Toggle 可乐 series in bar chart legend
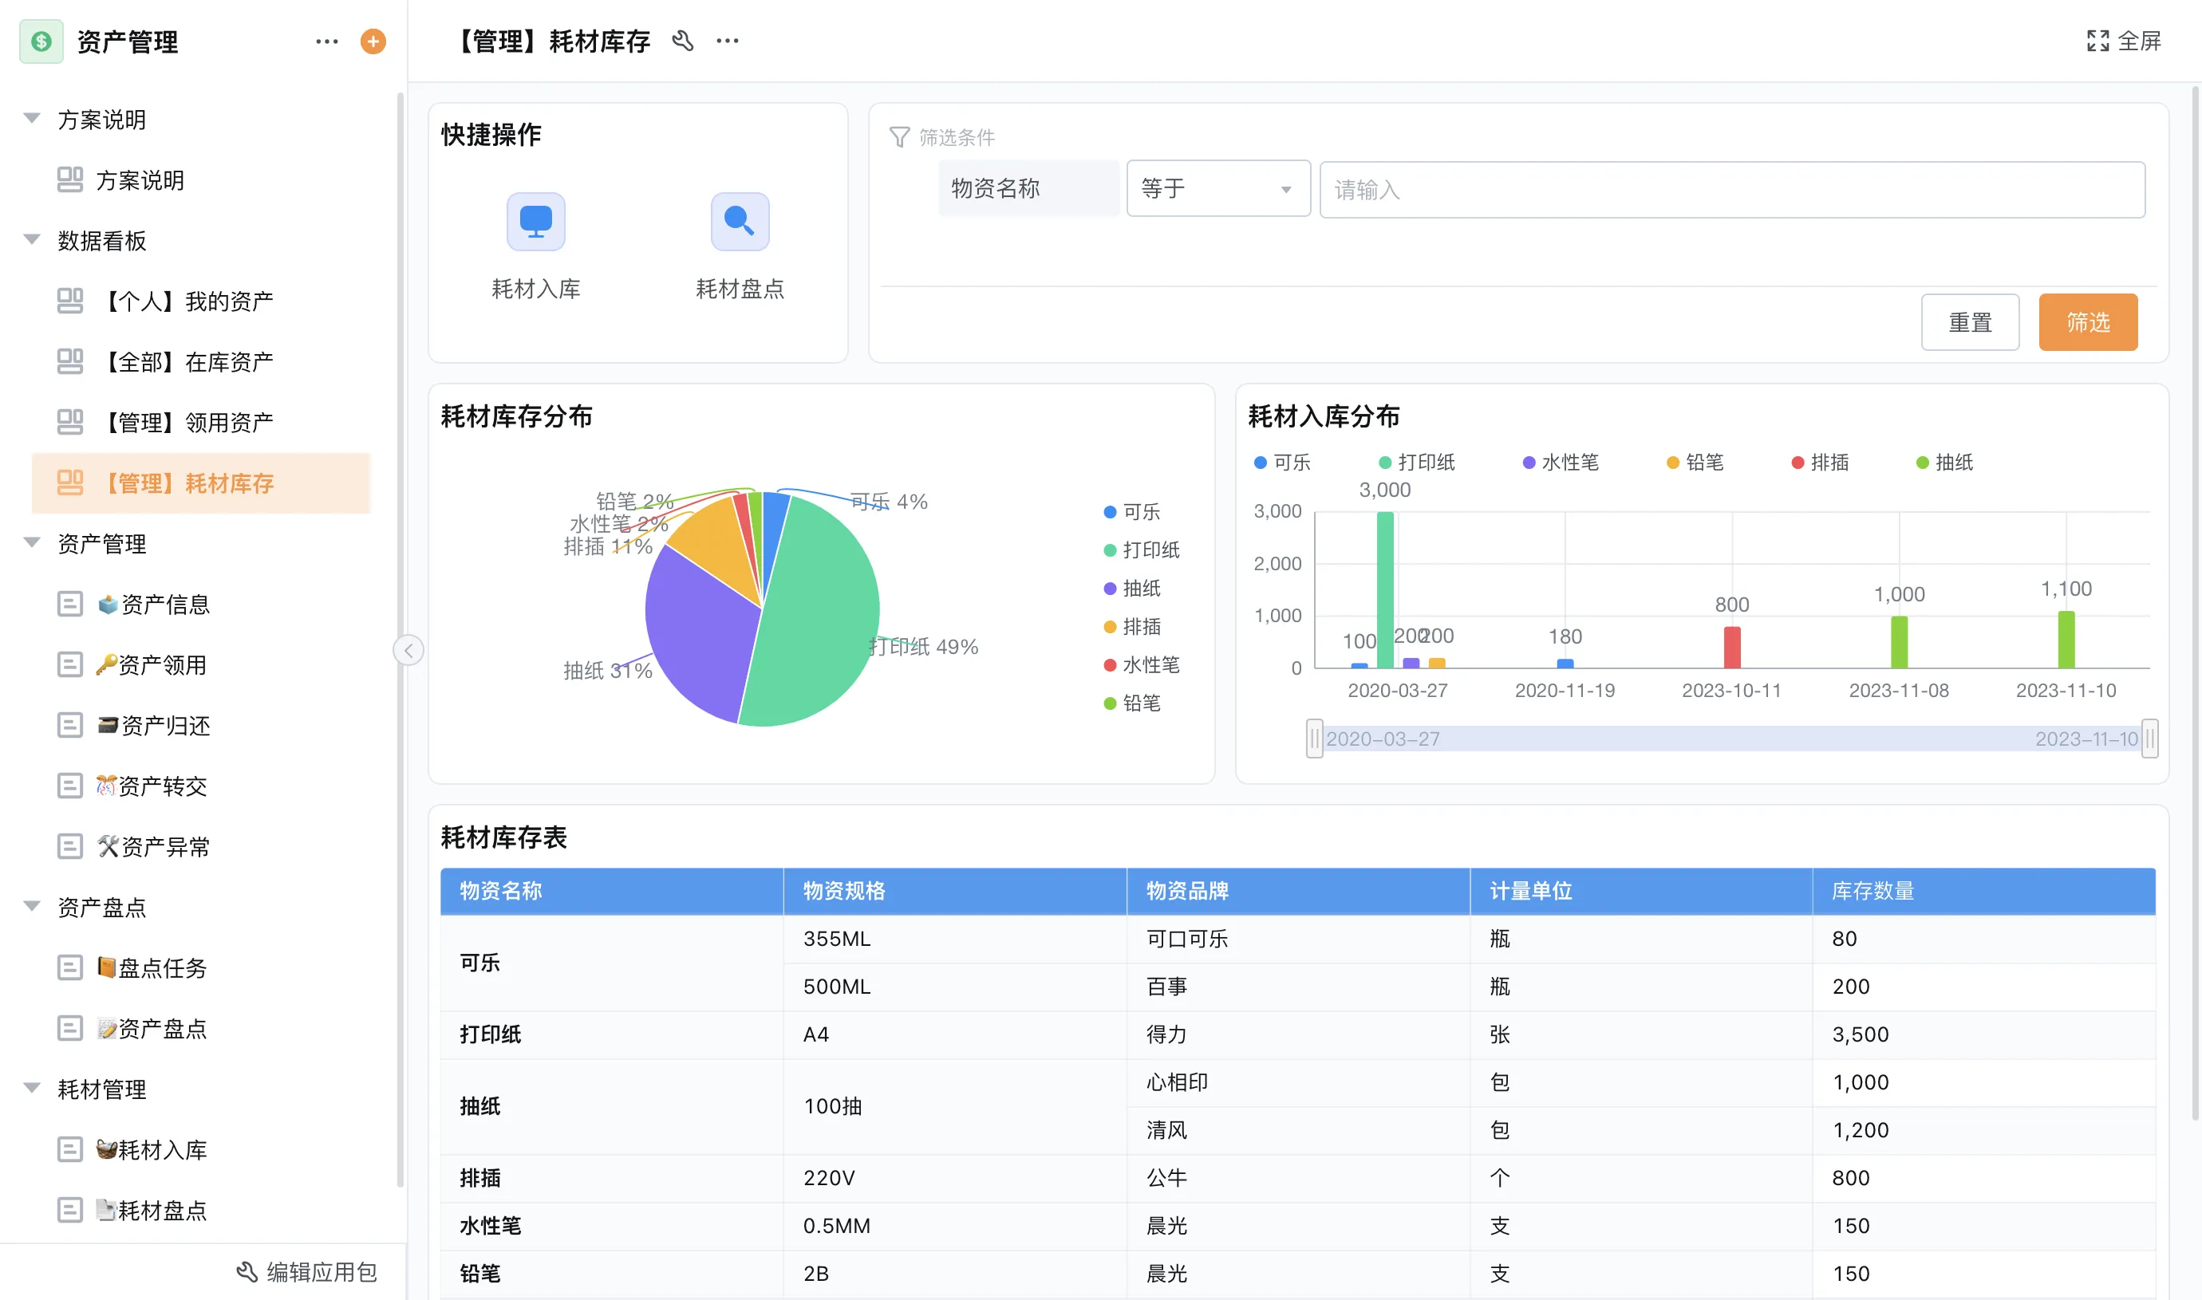This screenshot has height=1300, width=2202. click(x=1282, y=463)
